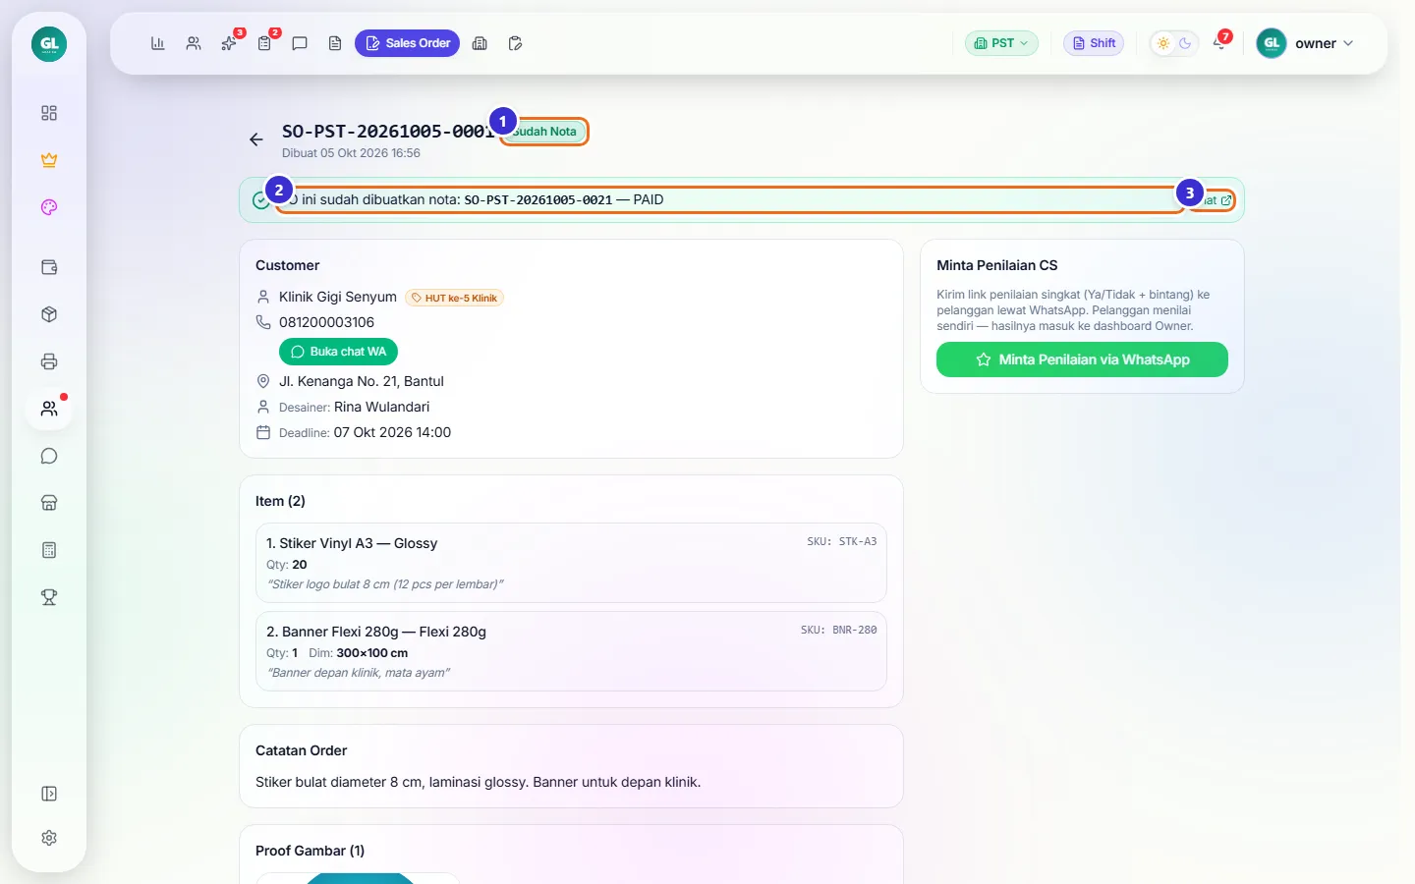Open the building icon next to Sales Order
Screen dimensions: 1415x884
480,43
